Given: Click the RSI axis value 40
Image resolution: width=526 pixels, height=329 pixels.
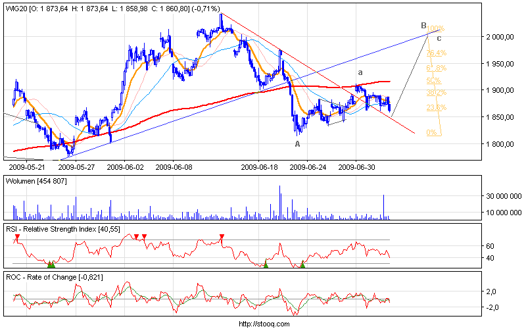Looking at the screenshot, I should pyautogui.click(x=490, y=258).
